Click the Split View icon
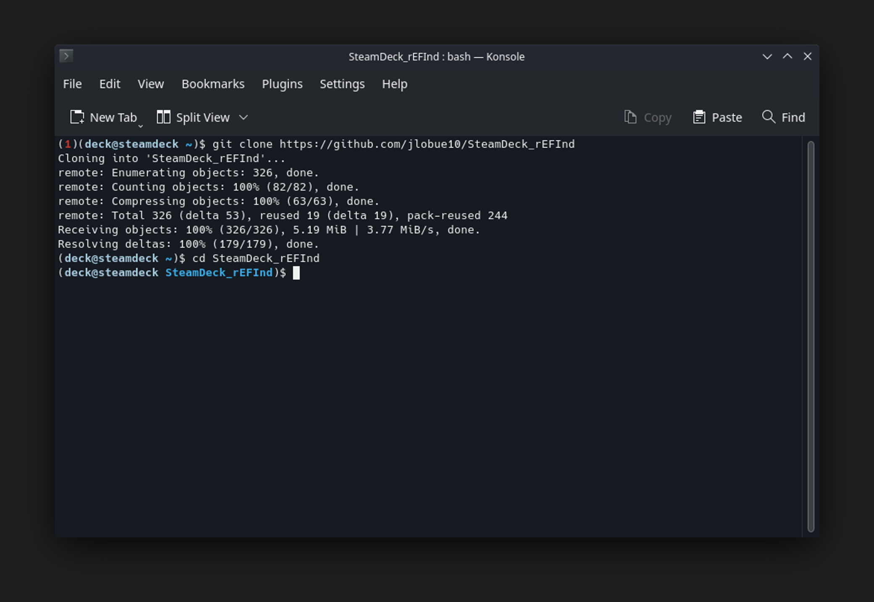This screenshot has width=874, height=602. point(163,117)
